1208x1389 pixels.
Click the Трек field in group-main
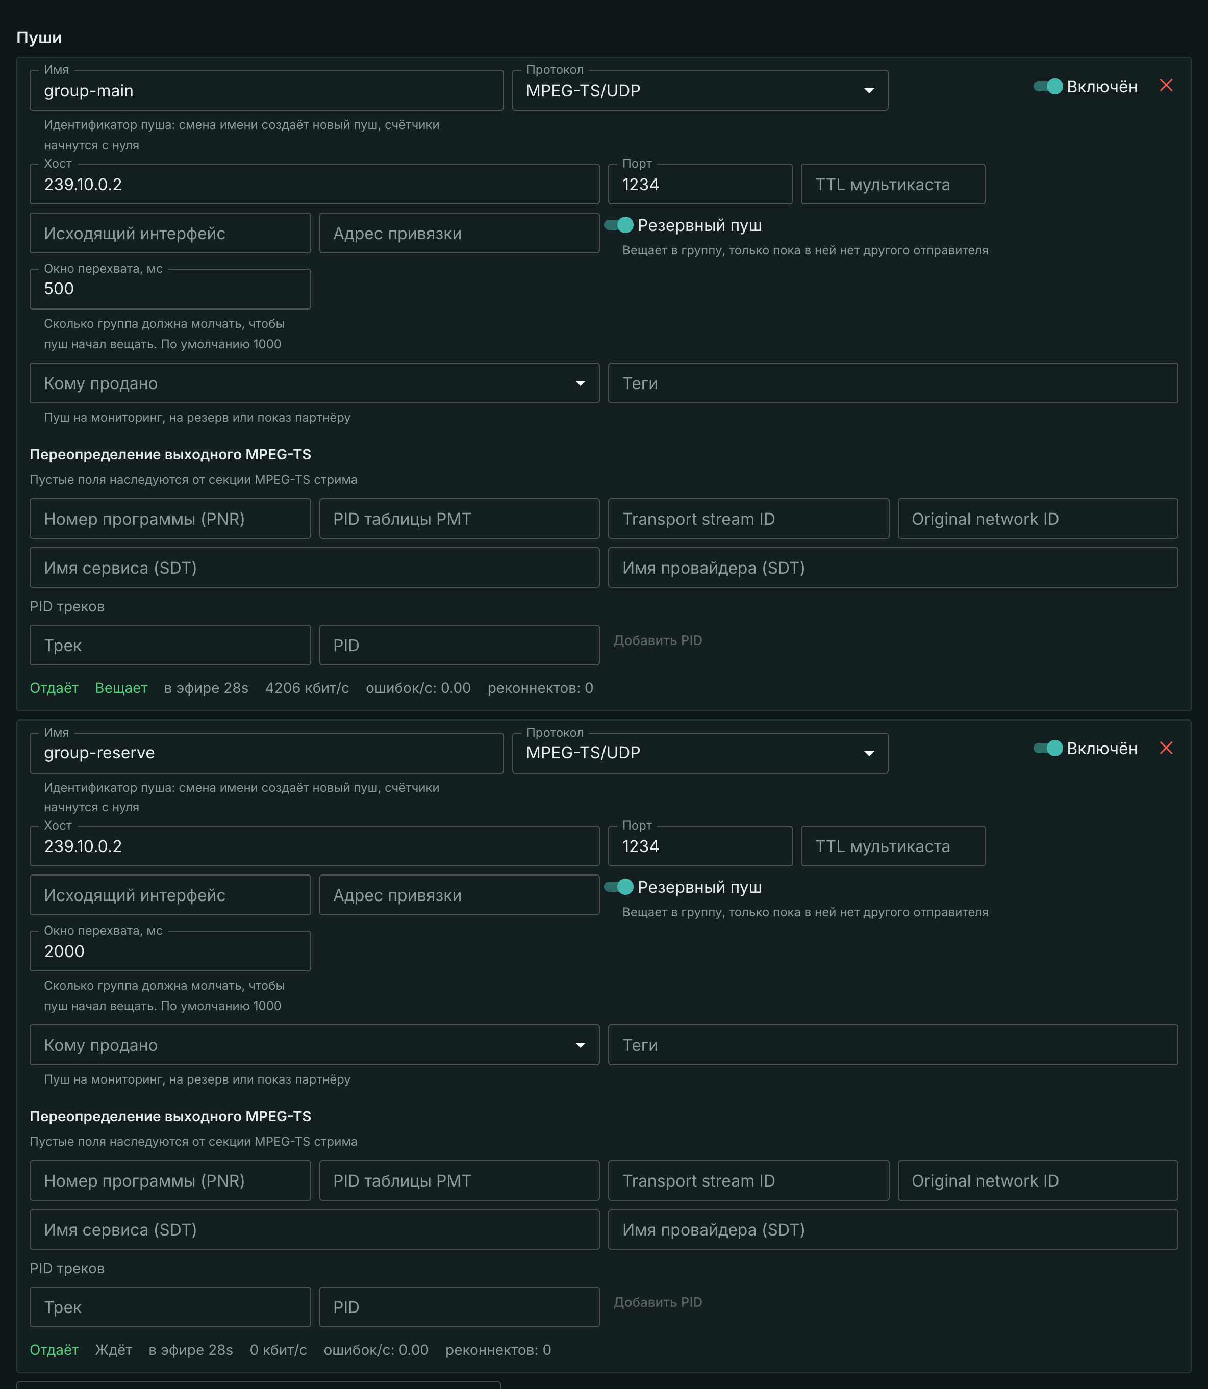click(x=170, y=645)
